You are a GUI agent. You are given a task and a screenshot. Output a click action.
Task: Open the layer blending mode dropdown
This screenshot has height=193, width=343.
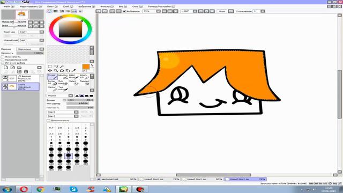(30, 49)
